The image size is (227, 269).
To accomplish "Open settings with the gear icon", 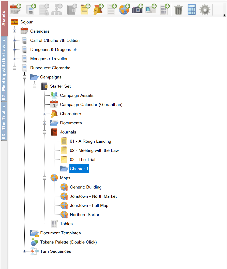I will click(x=205, y=10).
